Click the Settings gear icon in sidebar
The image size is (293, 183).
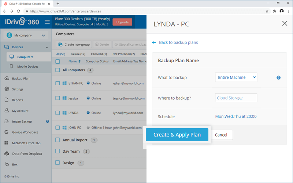(x=7, y=89)
